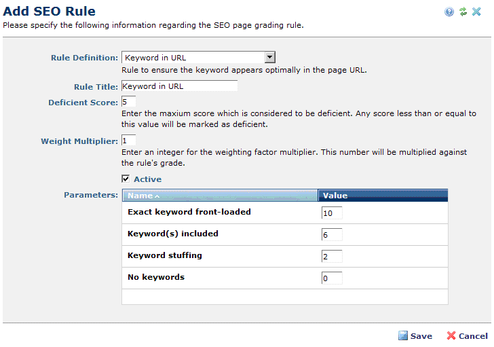
Task: Uncheck the Active checkbox
Action: click(126, 179)
